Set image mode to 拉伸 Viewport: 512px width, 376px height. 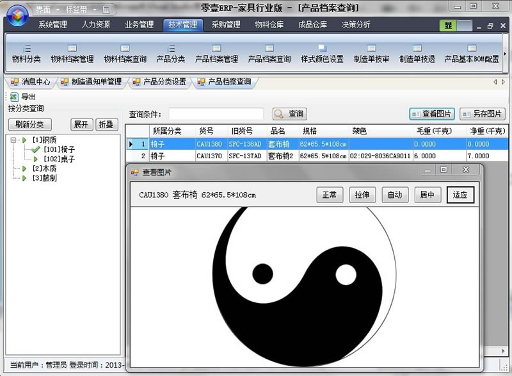point(362,195)
